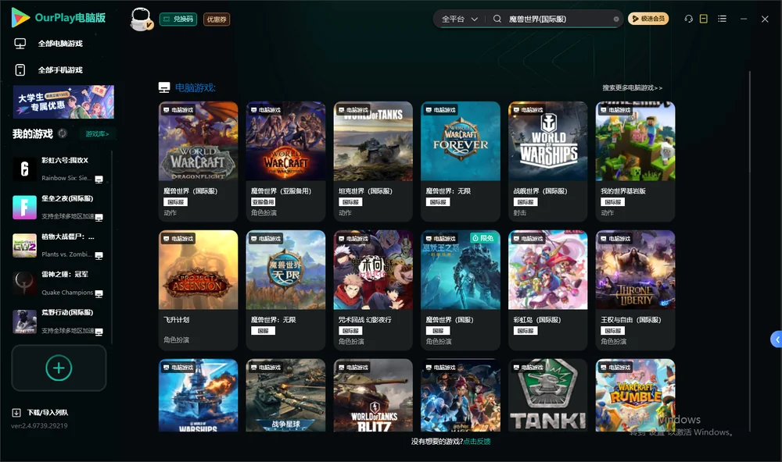Viewport: 782px width, 462px height.
Task: Open the 极速会员 membership button
Action: click(x=648, y=19)
